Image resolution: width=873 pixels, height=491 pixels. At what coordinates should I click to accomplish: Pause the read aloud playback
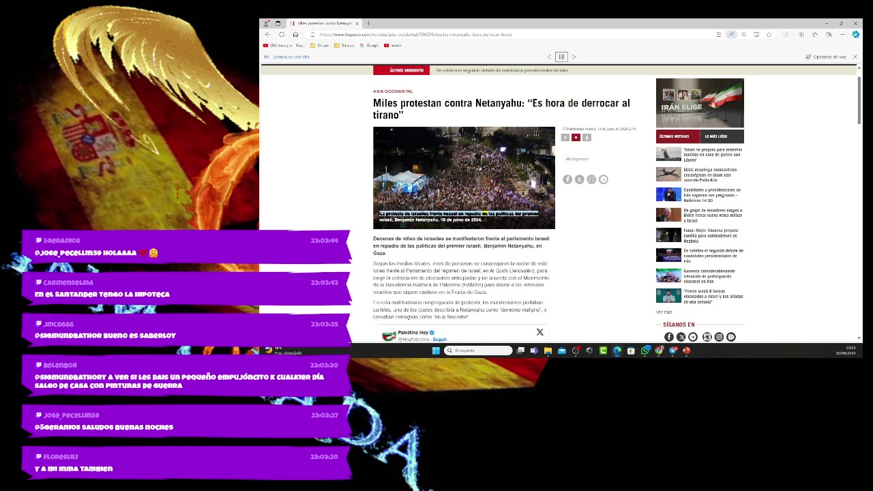pyautogui.click(x=561, y=57)
